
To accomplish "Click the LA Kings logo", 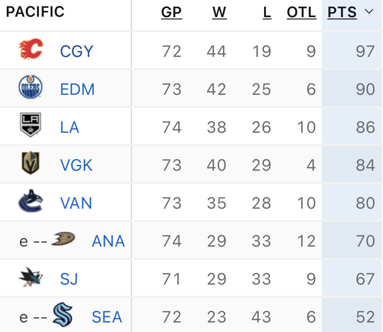I will point(30,125).
